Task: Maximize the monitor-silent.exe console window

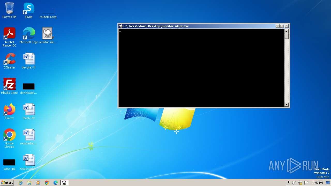Action: click(282, 26)
